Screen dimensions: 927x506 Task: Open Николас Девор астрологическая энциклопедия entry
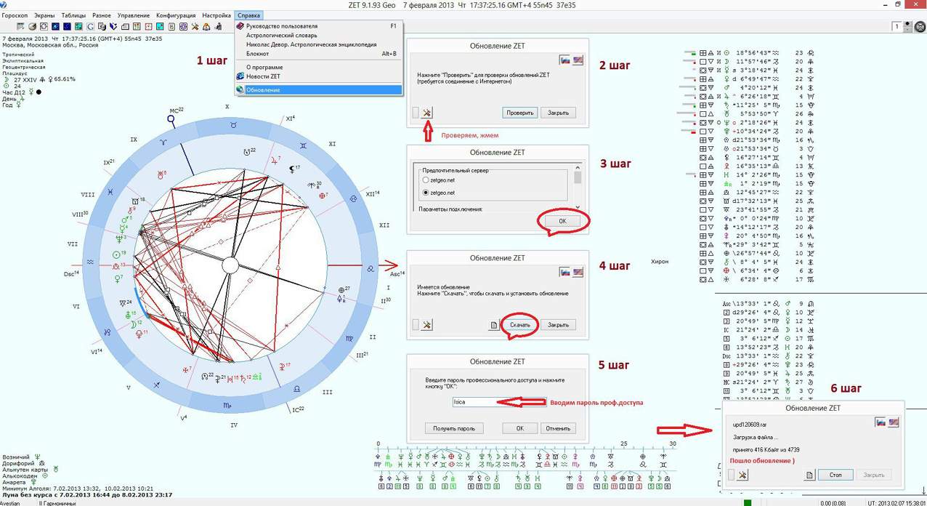318,44
